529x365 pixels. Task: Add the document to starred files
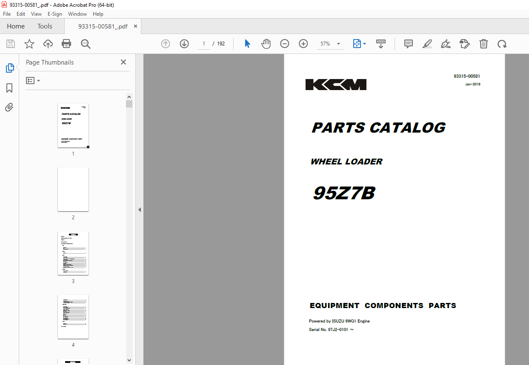pyautogui.click(x=29, y=44)
